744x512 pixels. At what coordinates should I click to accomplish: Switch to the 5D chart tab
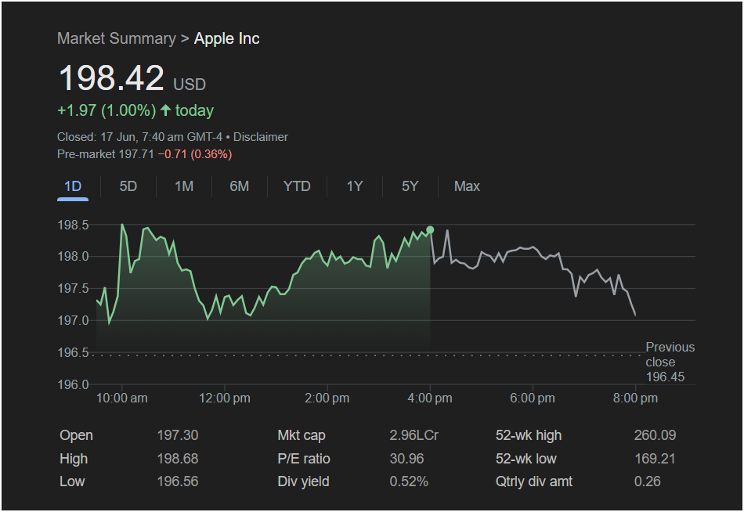[128, 186]
